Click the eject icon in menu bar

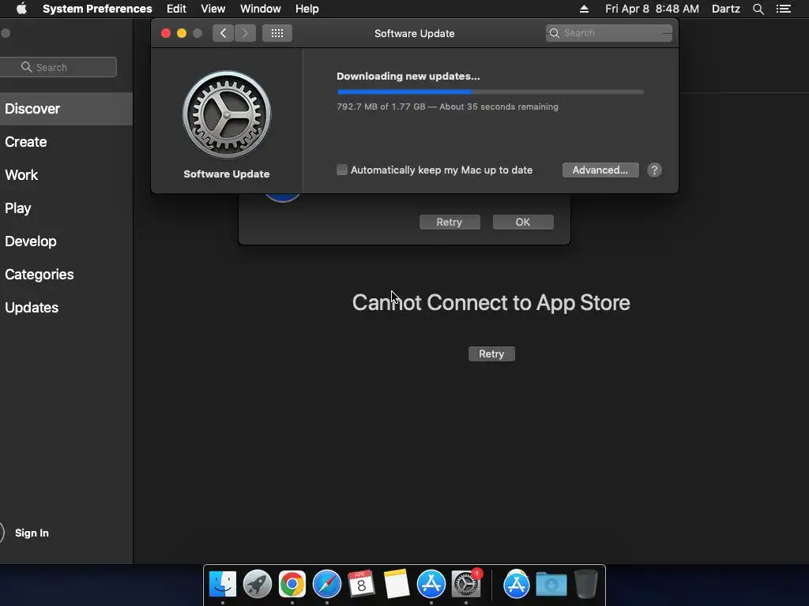click(x=584, y=9)
